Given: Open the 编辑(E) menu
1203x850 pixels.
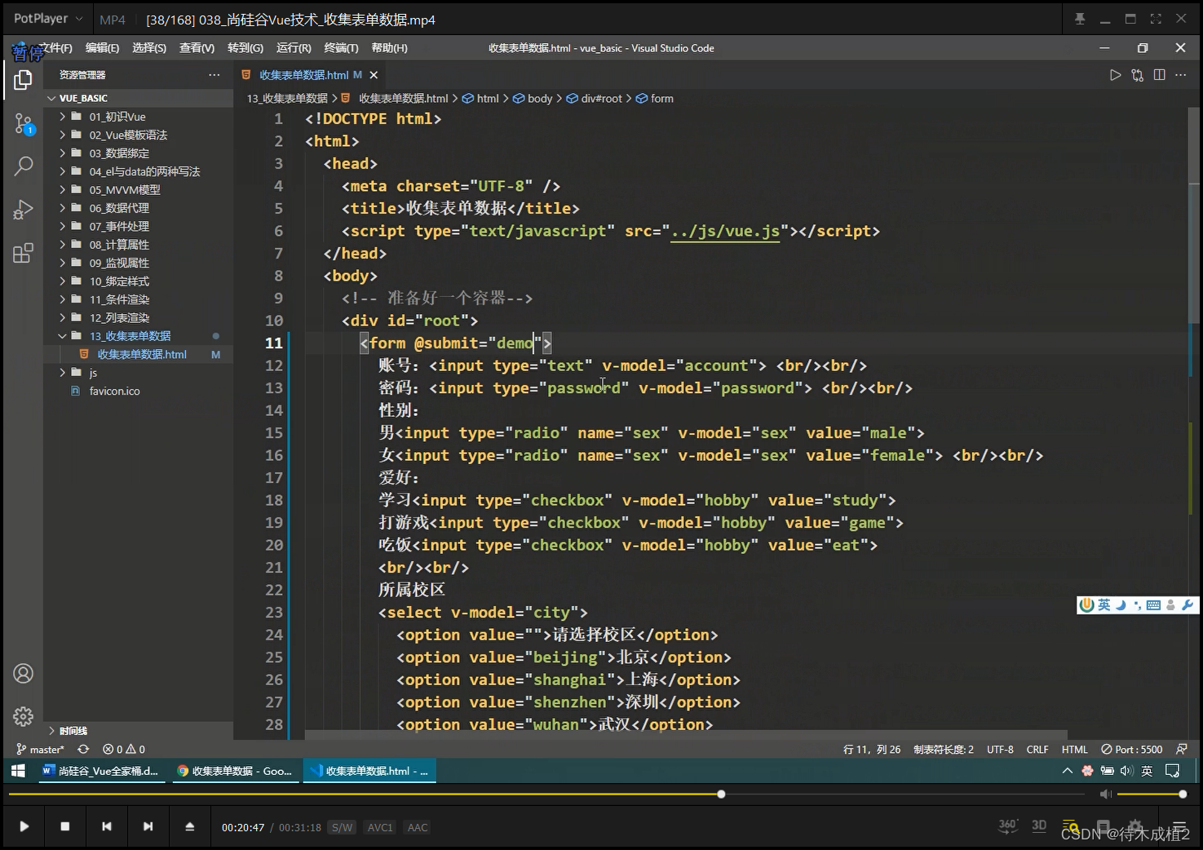Looking at the screenshot, I should coord(102,48).
